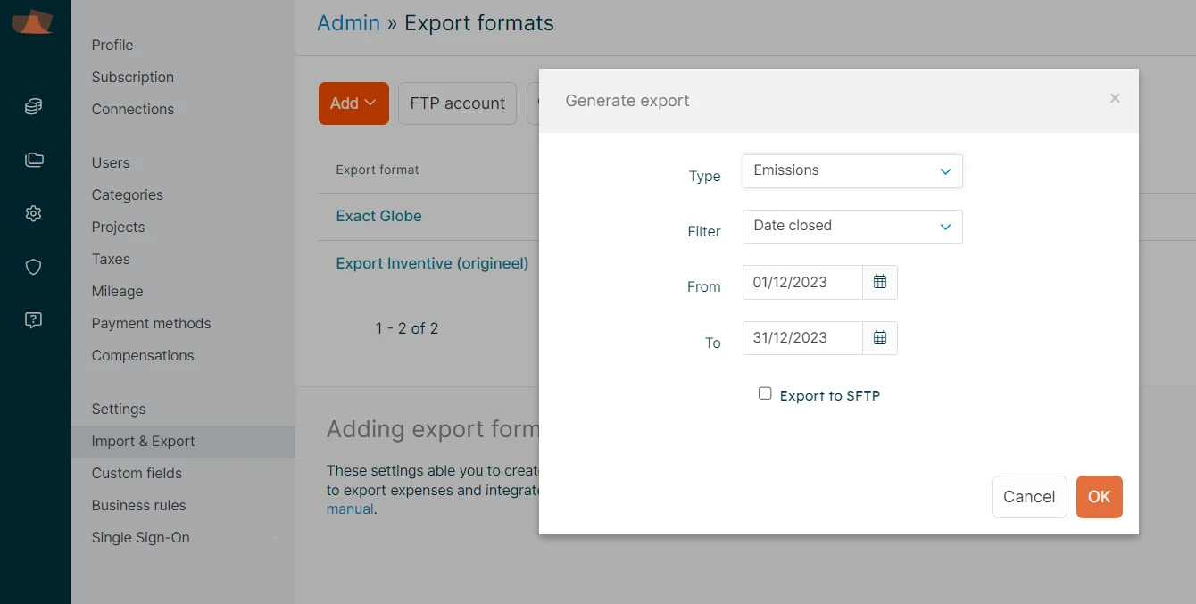Open the Add dropdown button
The width and height of the screenshot is (1196, 604).
(353, 103)
